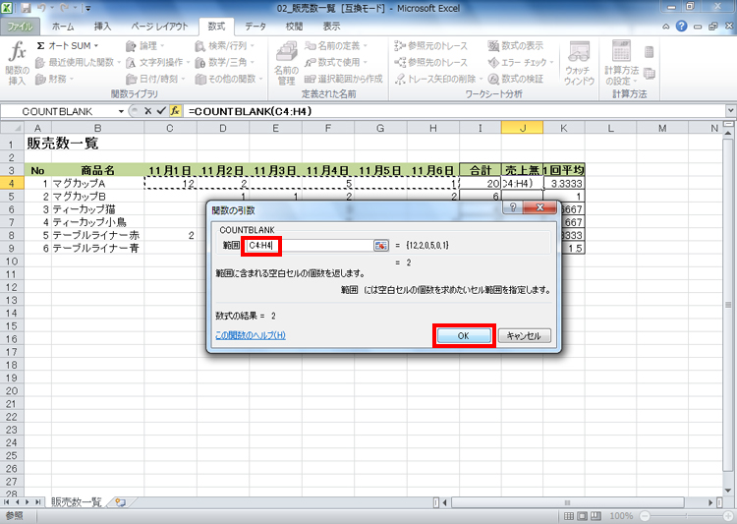Click the dialog help question mark button
The width and height of the screenshot is (737, 524).
click(513, 207)
